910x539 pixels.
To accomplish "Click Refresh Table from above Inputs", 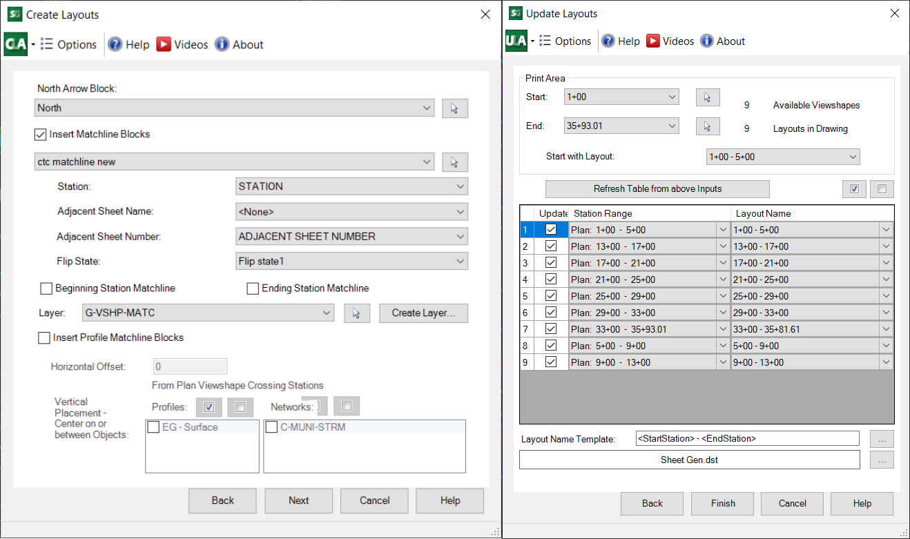I will [x=657, y=189].
